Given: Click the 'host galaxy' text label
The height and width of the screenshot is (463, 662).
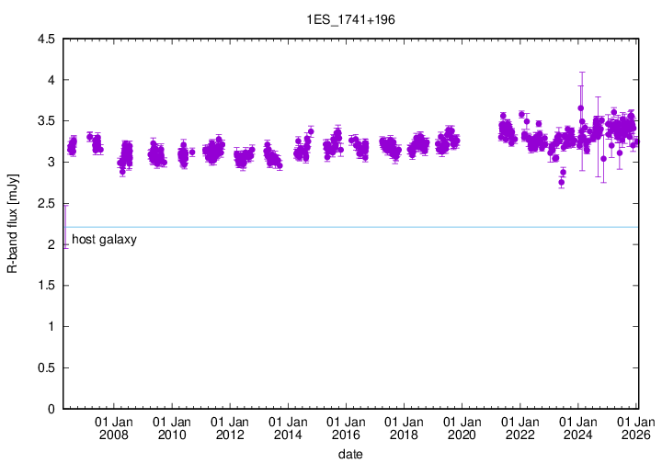Looking at the screenshot, I should [x=104, y=240].
